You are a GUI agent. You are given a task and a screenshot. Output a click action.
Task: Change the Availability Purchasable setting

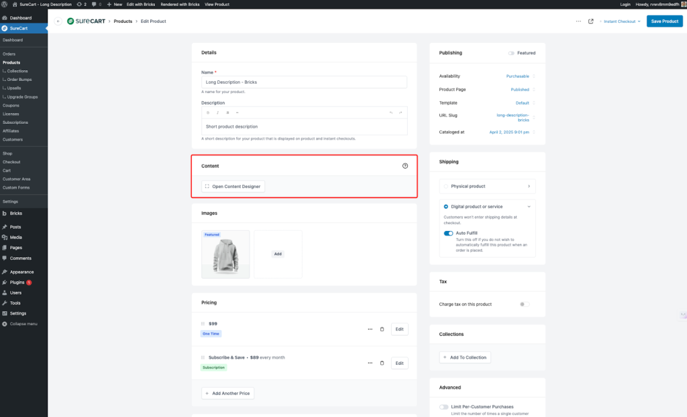click(517, 76)
